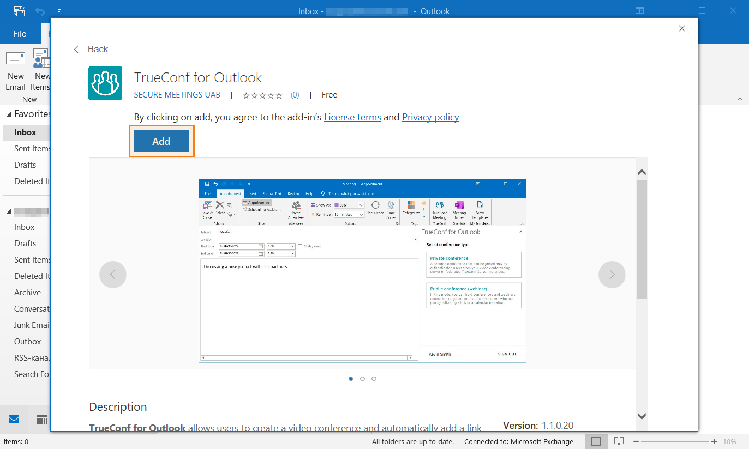
Task: Collapse the Favorites folder group
Action: [9, 114]
